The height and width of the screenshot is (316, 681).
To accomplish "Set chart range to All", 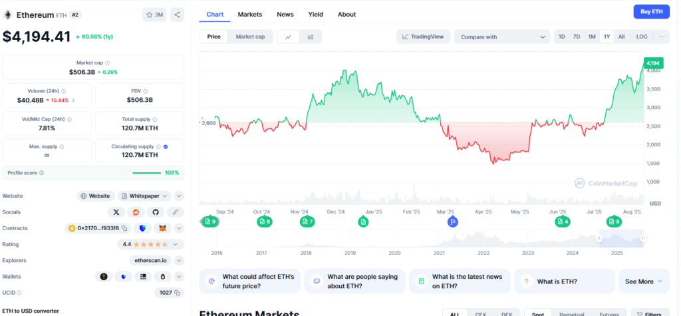I will tap(622, 37).
